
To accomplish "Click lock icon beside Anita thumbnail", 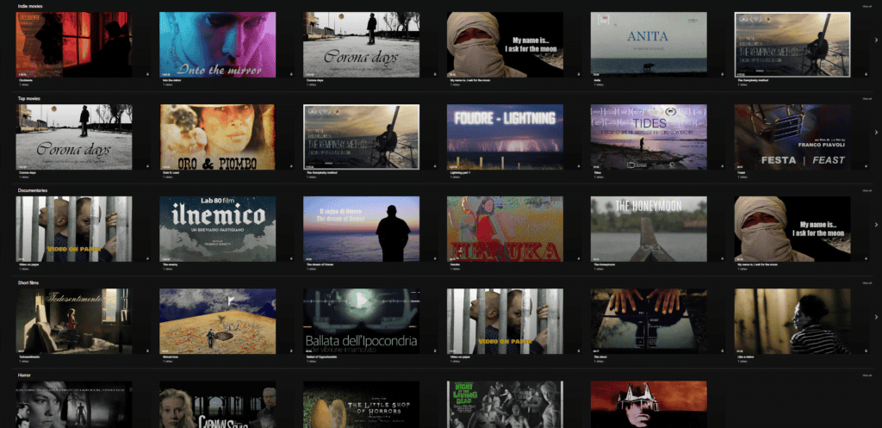I will [721, 74].
